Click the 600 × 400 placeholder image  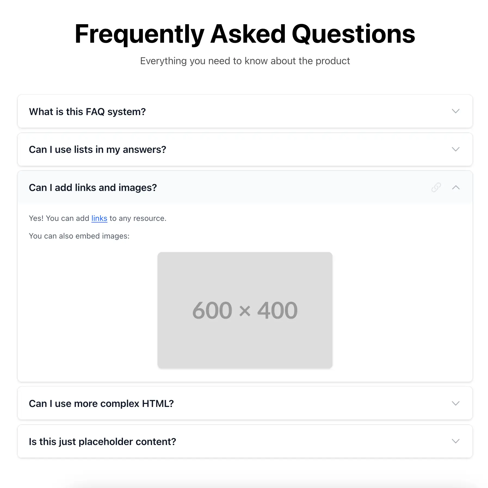[244, 310]
